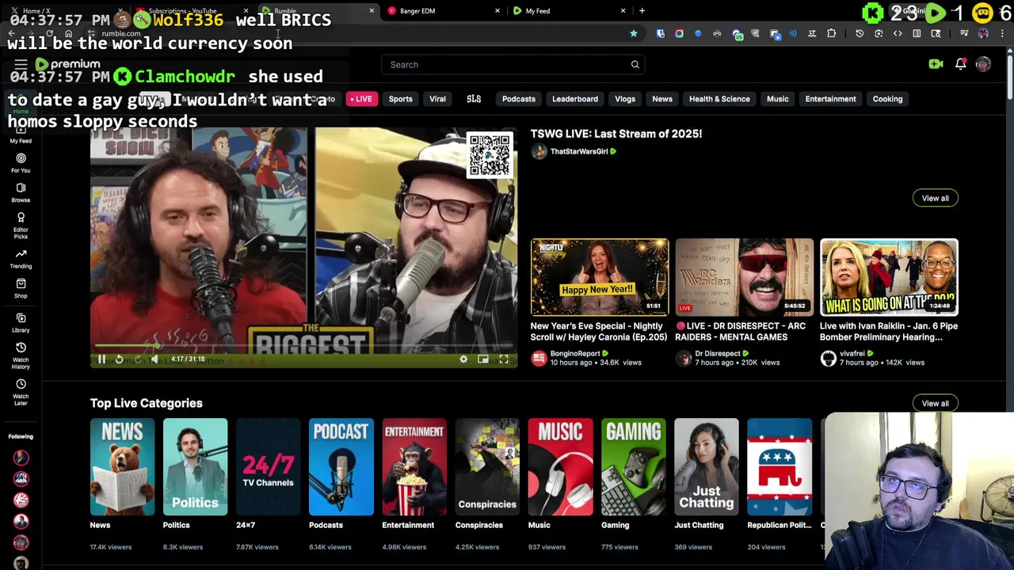
Task: Select the LIVE category chip
Action: tap(361, 99)
